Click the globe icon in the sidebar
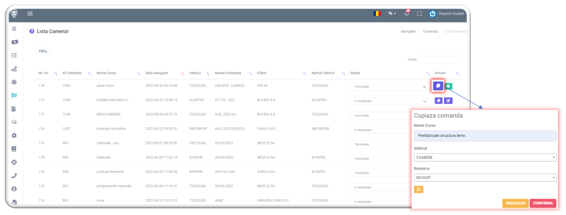Screen dimensions: 566x215 [14, 82]
